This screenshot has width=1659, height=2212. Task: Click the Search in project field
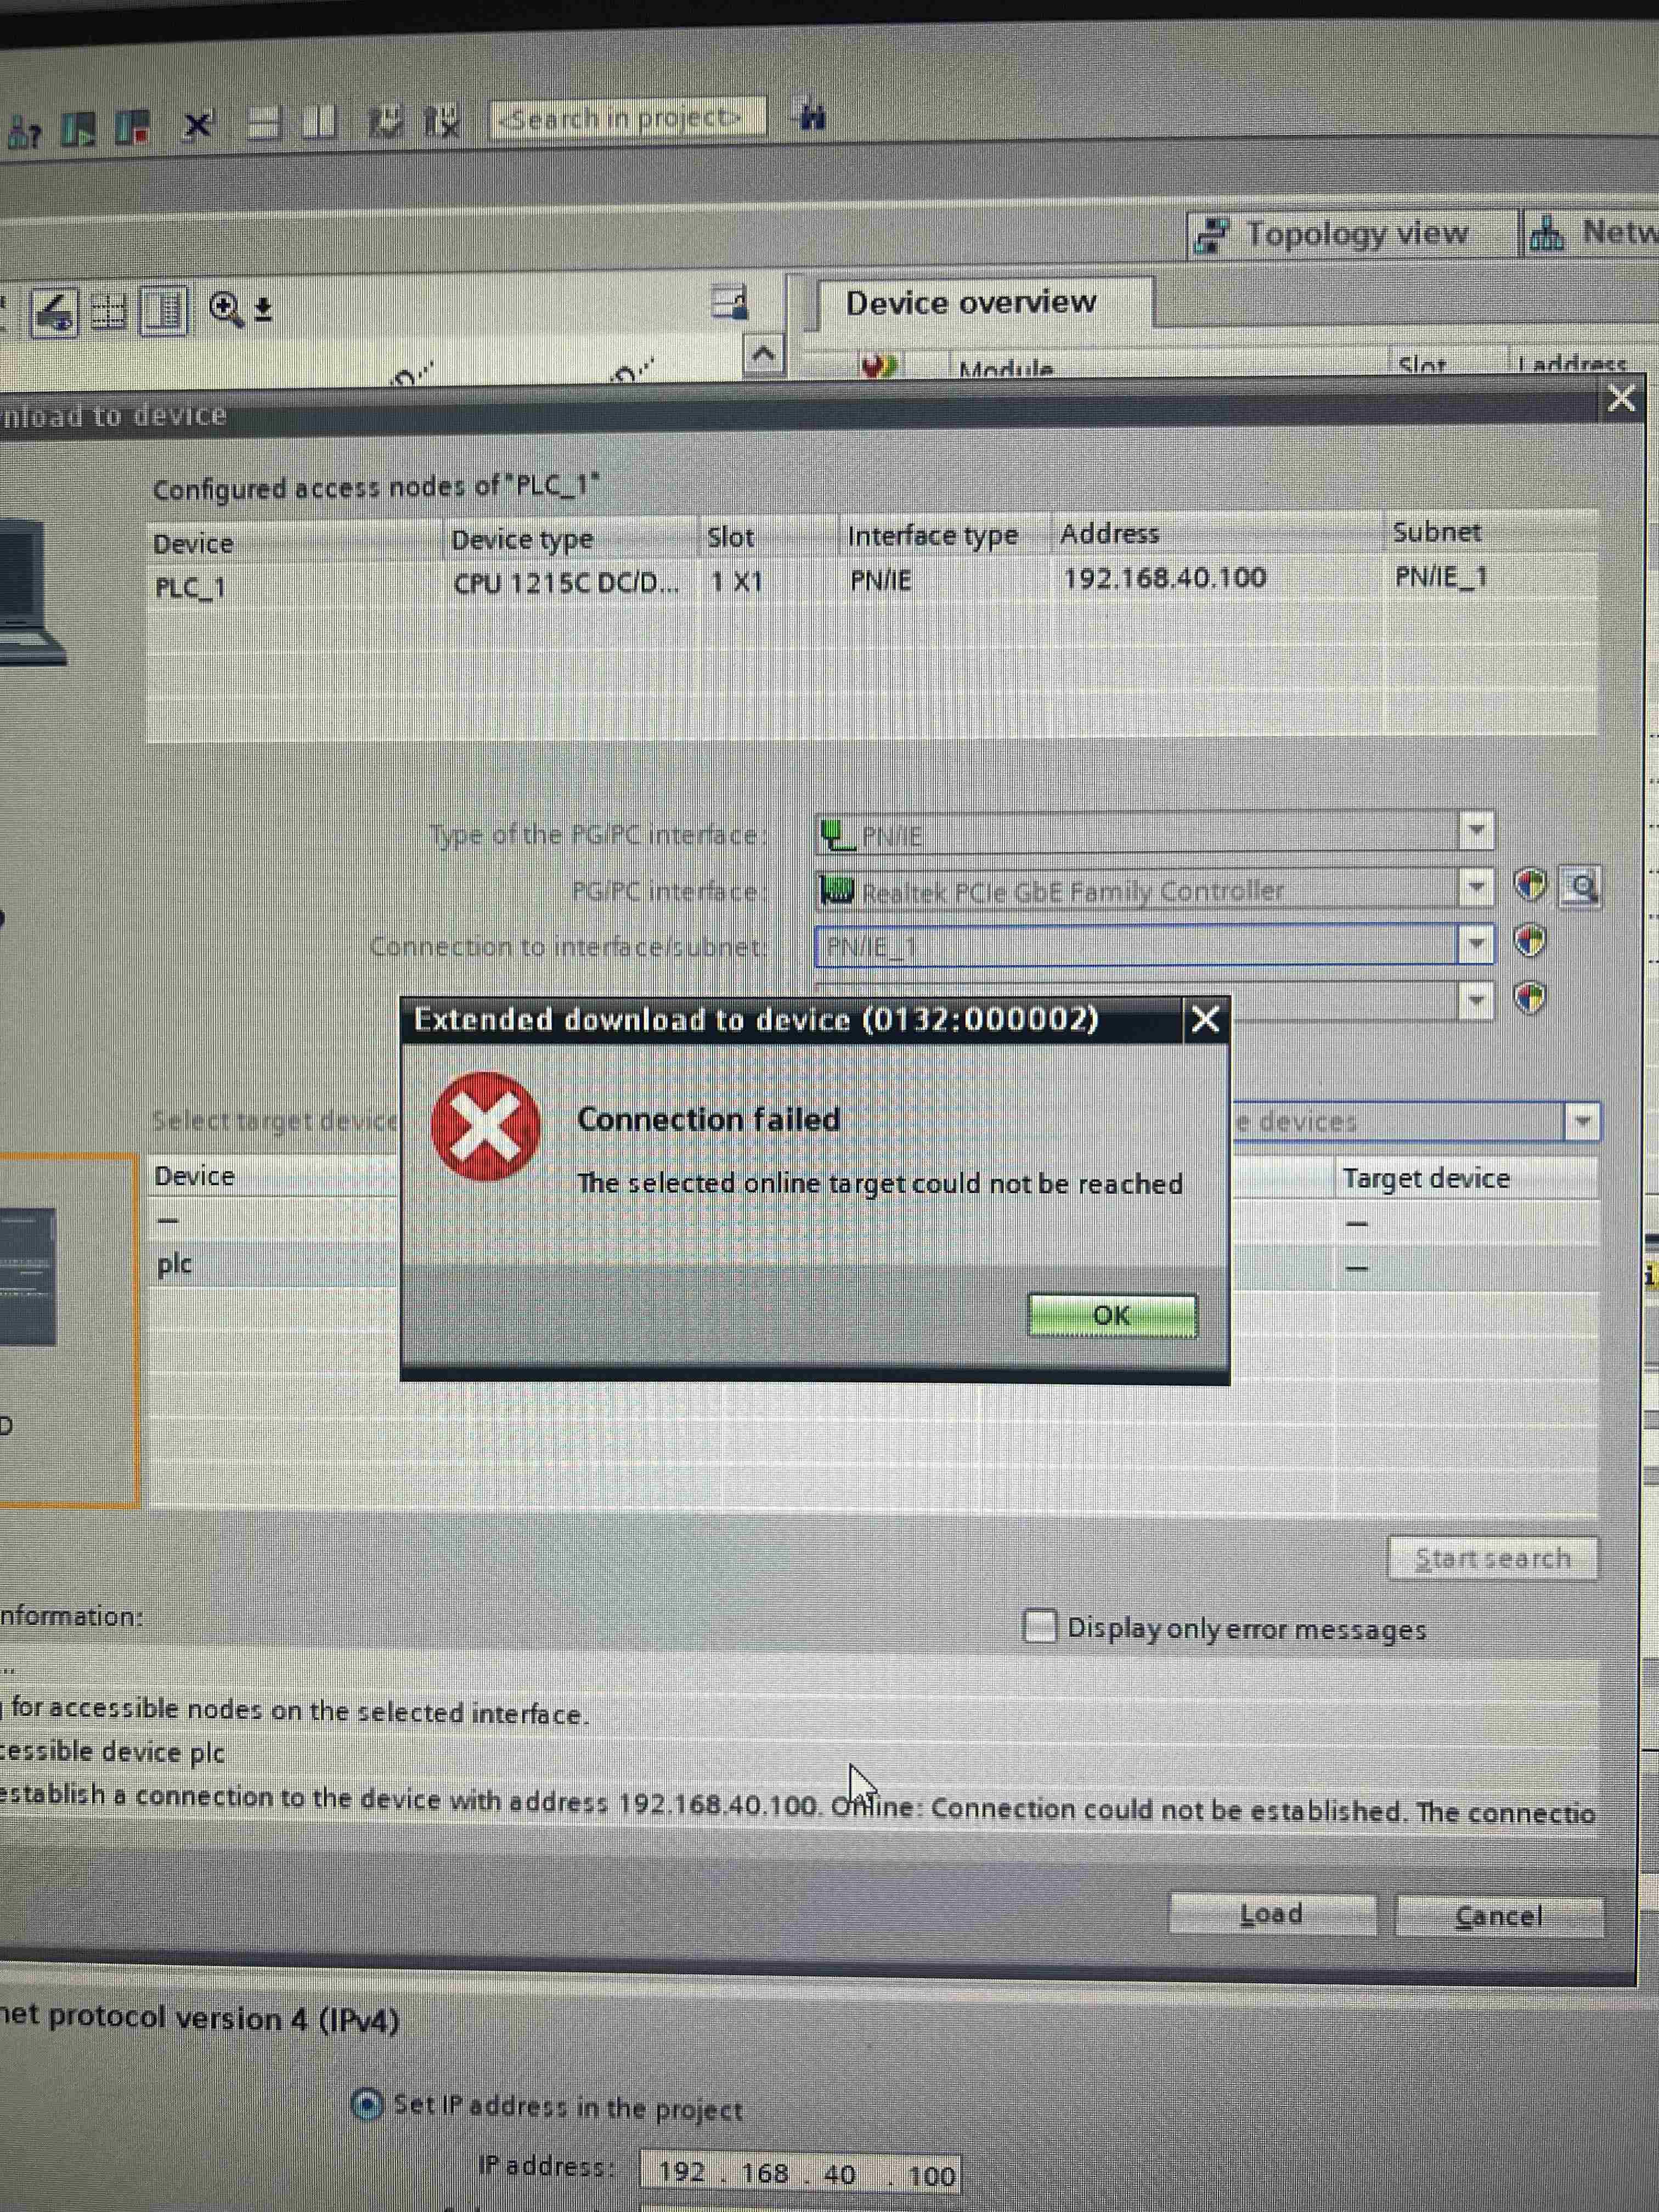click(x=626, y=118)
